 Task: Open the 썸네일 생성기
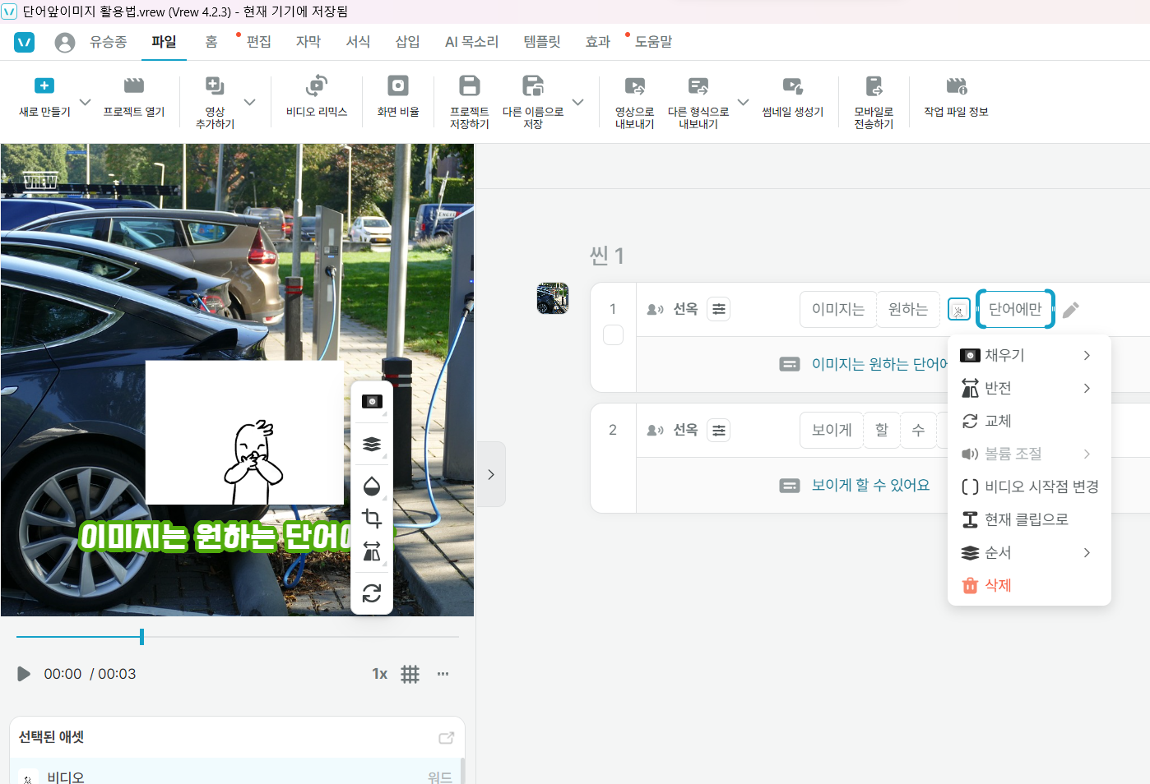(792, 98)
